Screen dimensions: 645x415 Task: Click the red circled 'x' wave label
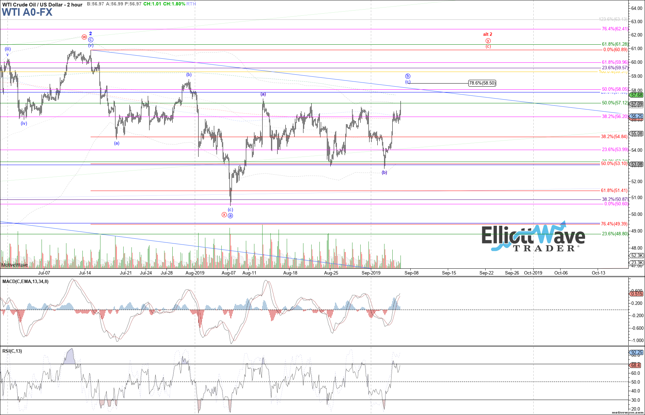coord(224,214)
